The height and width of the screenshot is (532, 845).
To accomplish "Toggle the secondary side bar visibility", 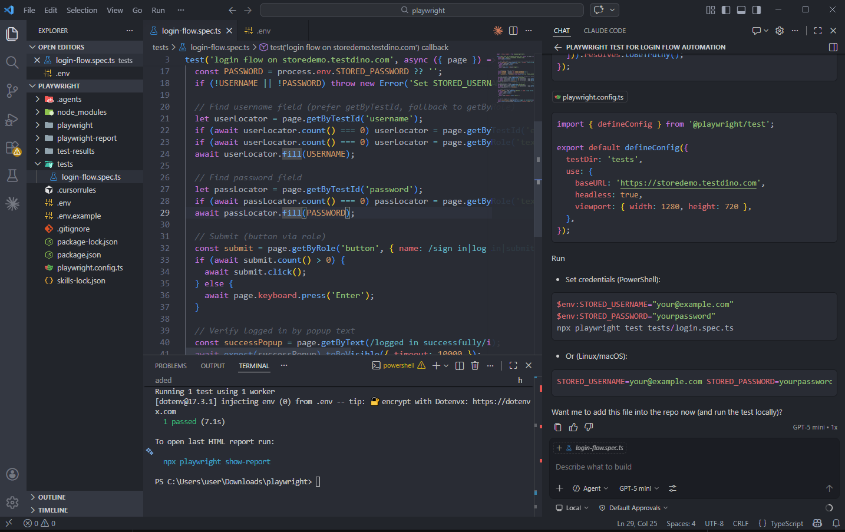I will [x=757, y=10].
